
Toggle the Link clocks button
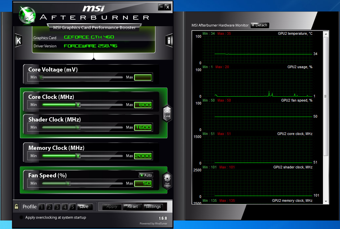167,114
